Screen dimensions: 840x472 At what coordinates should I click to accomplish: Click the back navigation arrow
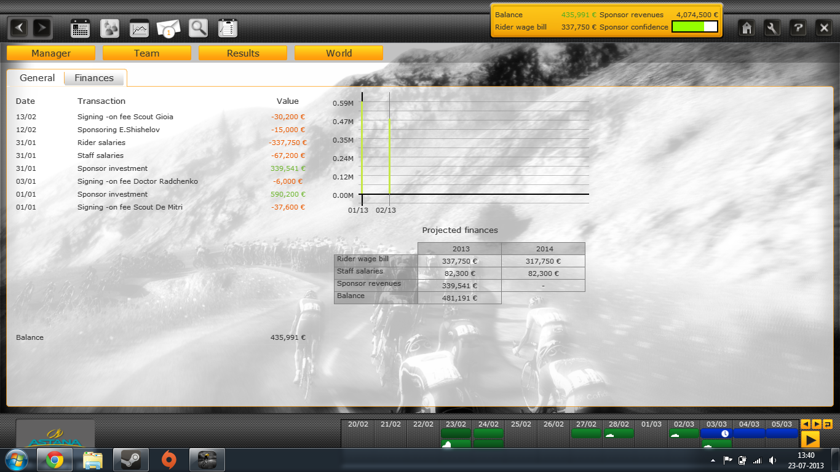click(19, 28)
